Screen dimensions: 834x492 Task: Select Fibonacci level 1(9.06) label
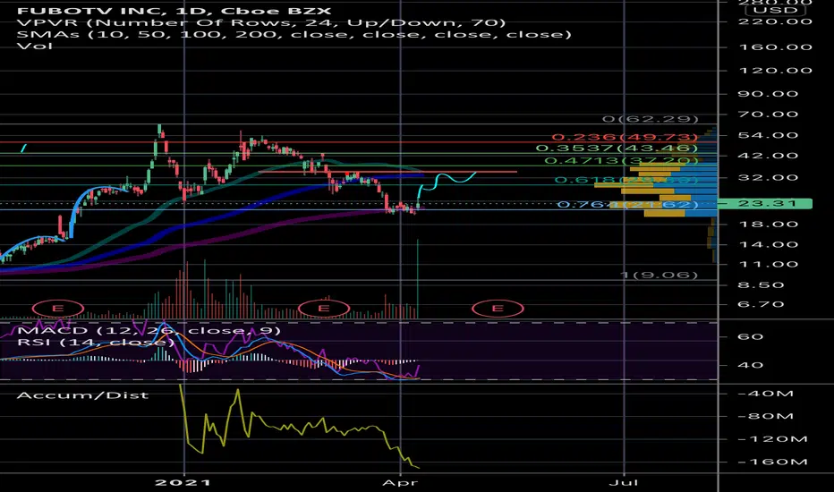[x=659, y=275]
